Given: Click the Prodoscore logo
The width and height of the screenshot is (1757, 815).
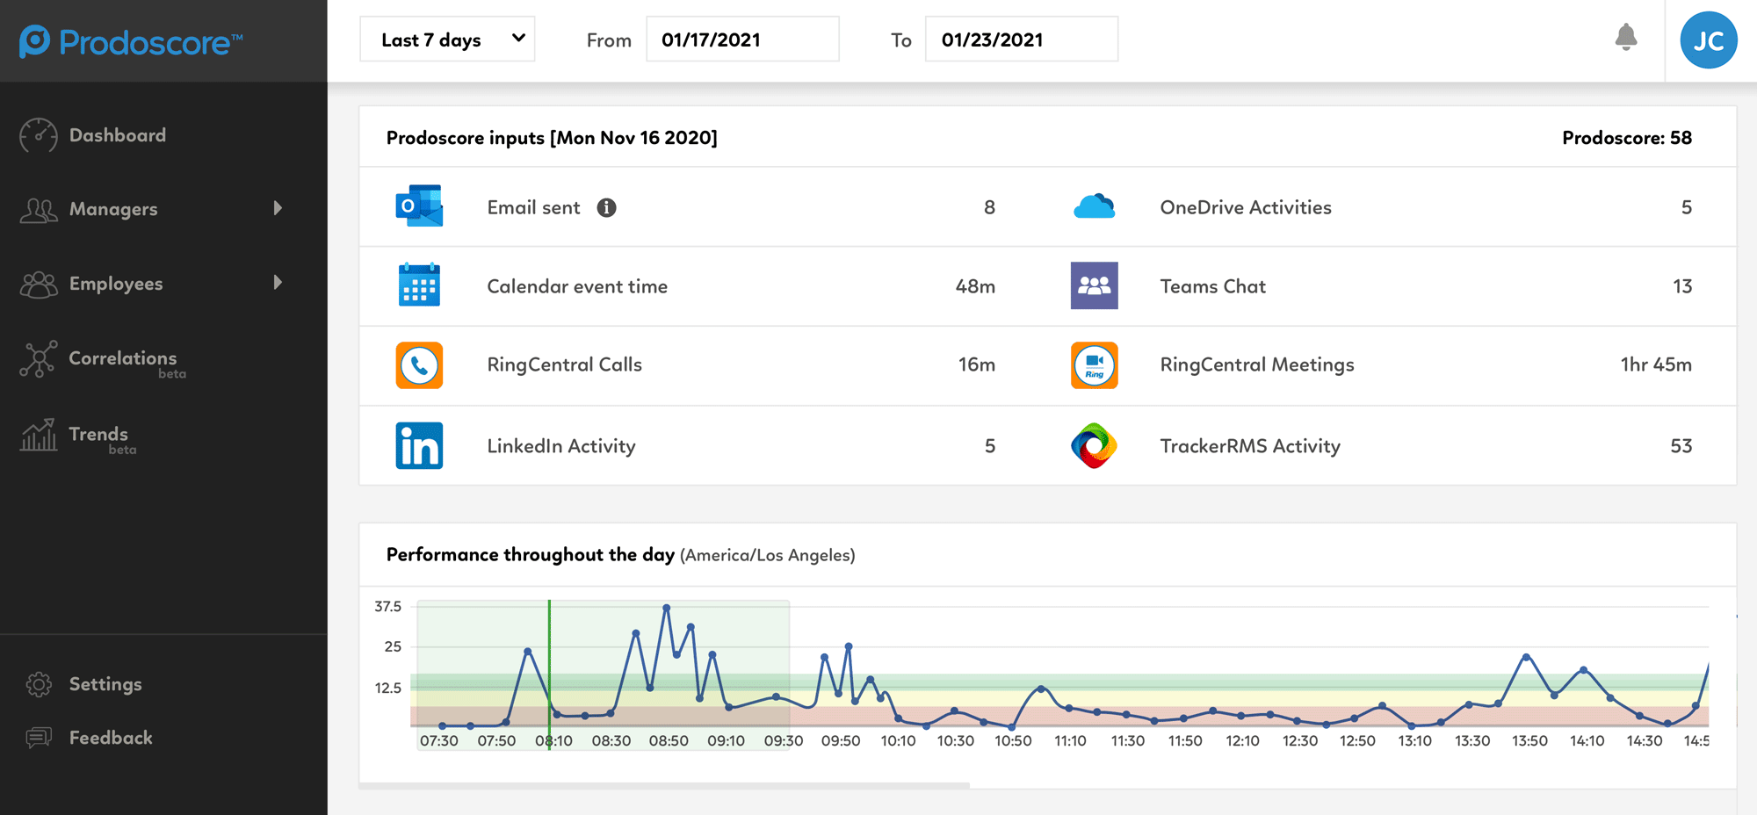Looking at the screenshot, I should point(131,41).
